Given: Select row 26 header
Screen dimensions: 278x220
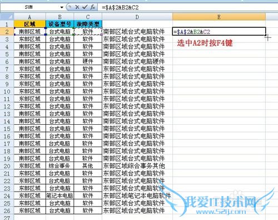Looking at the screenshot, I should pos(7,211).
